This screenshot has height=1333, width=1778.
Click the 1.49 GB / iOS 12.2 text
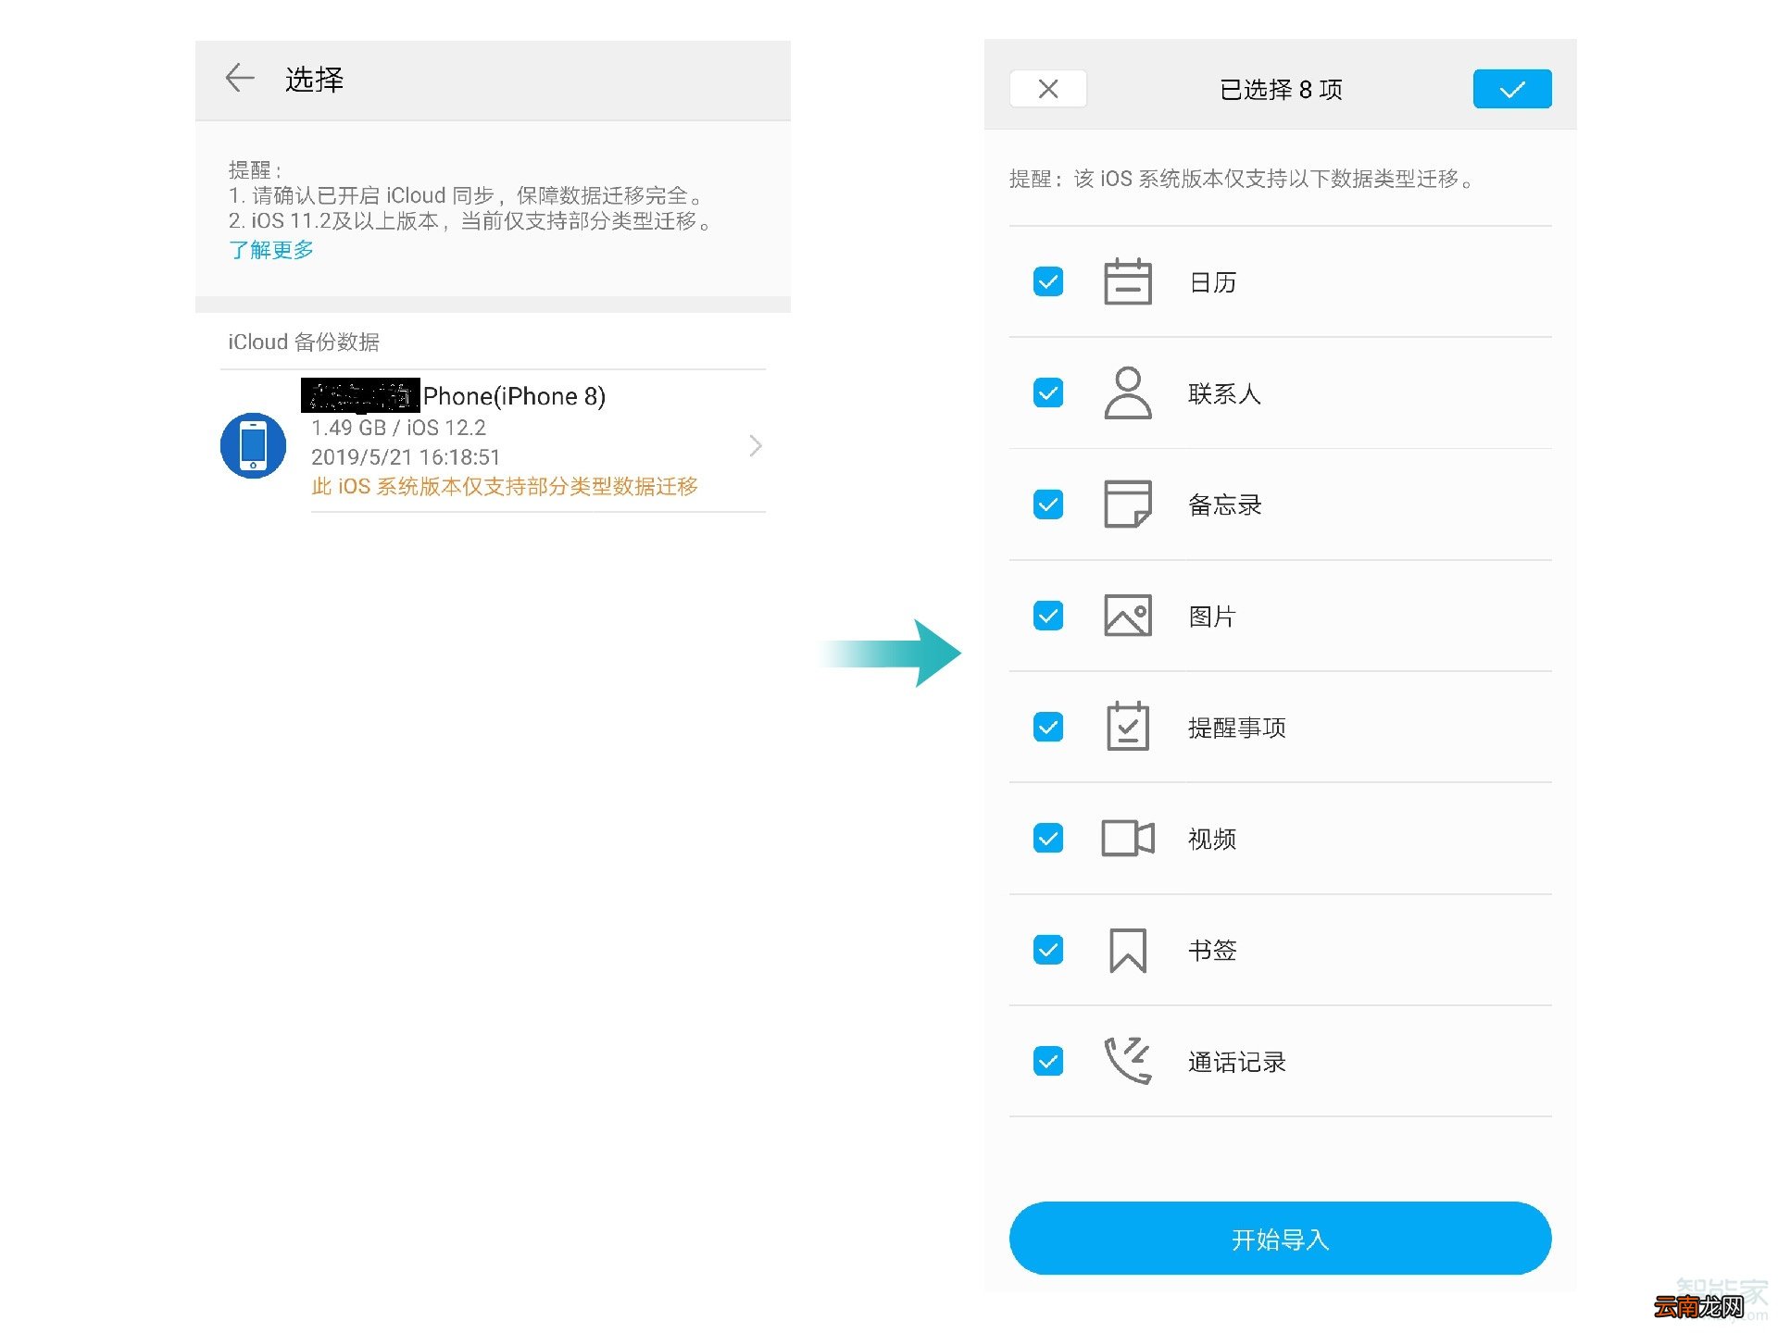pos(398,428)
